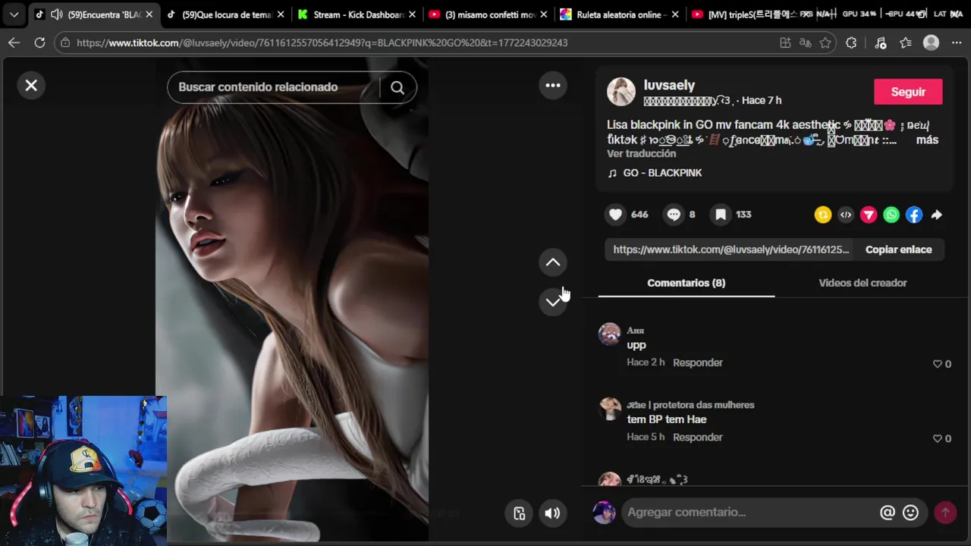The height and width of the screenshot is (546, 971).
Task: Close the TikTok video viewer
Action: point(31,86)
